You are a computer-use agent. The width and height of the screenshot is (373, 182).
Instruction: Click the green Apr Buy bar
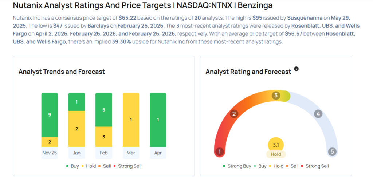(158, 120)
